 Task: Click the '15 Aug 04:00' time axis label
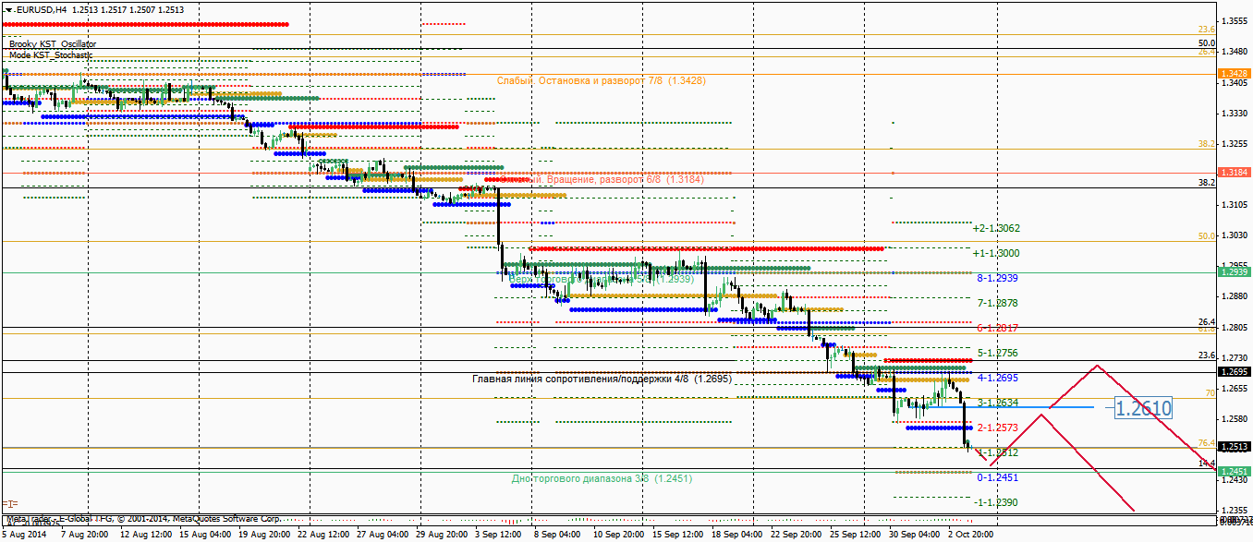tap(205, 535)
